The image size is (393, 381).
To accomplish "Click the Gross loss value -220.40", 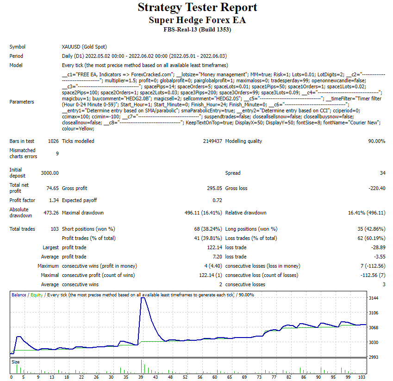I will coord(375,188).
